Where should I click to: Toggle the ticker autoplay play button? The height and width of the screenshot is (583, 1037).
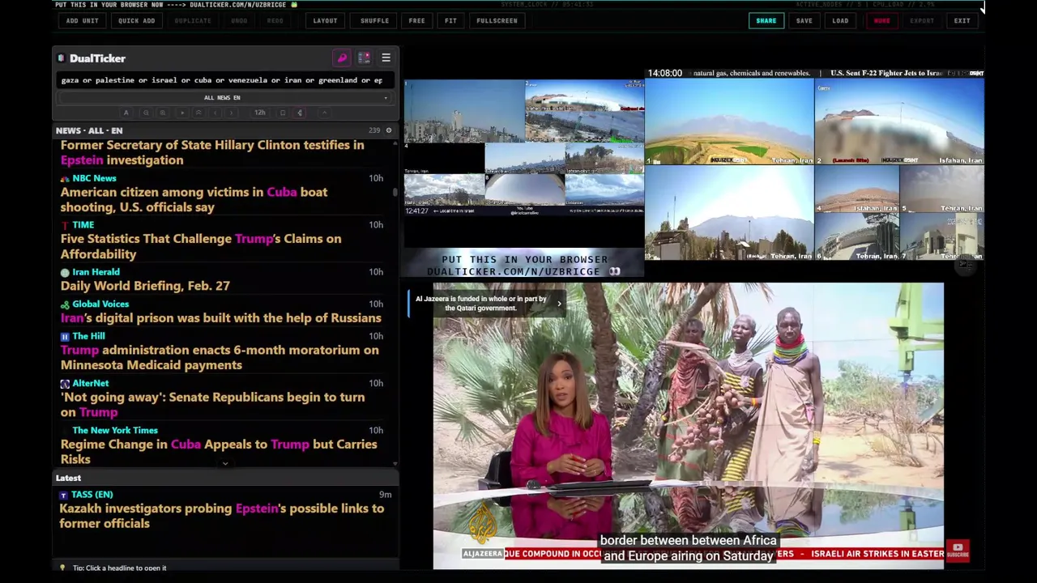point(182,113)
